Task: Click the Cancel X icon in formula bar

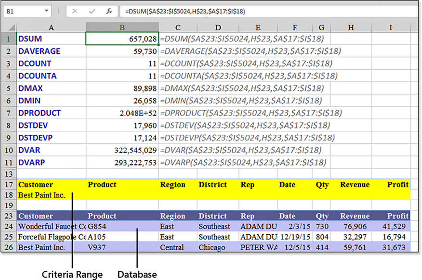Action: 75,11
